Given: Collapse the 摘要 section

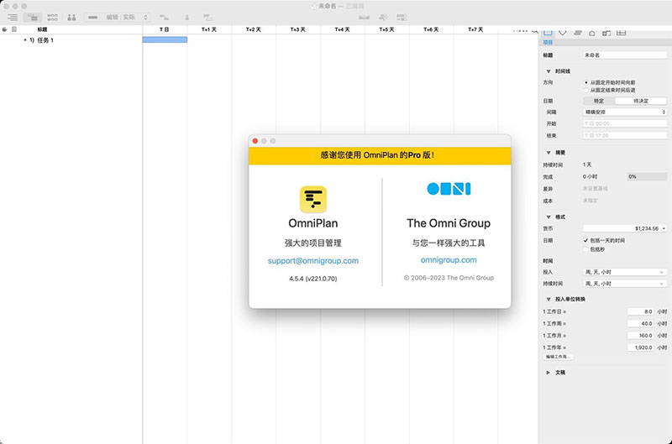Looking at the screenshot, I should (x=549, y=153).
